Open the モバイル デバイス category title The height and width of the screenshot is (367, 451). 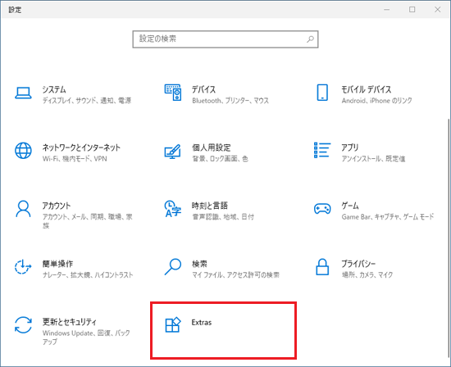(x=367, y=89)
